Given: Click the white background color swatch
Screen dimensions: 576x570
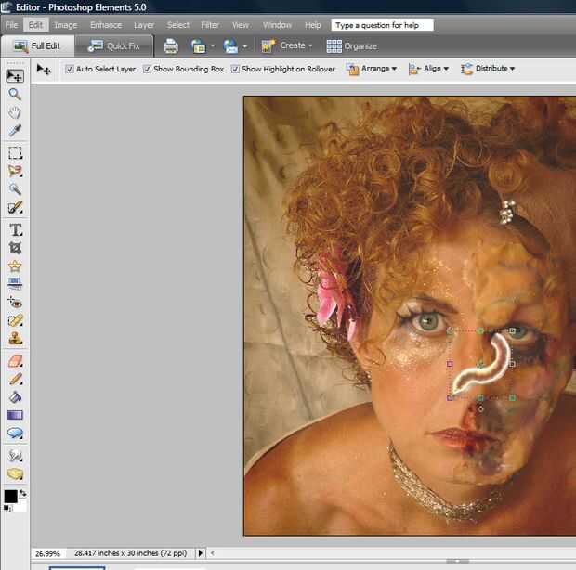Looking at the screenshot, I should (21, 507).
